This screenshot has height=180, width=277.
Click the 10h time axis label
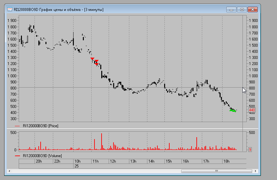pyautogui.click(x=77, y=161)
